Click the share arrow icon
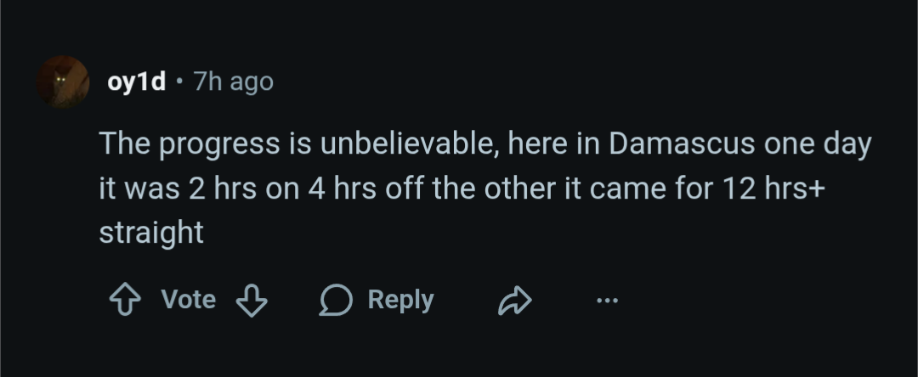This screenshot has height=377, width=918. [x=514, y=300]
